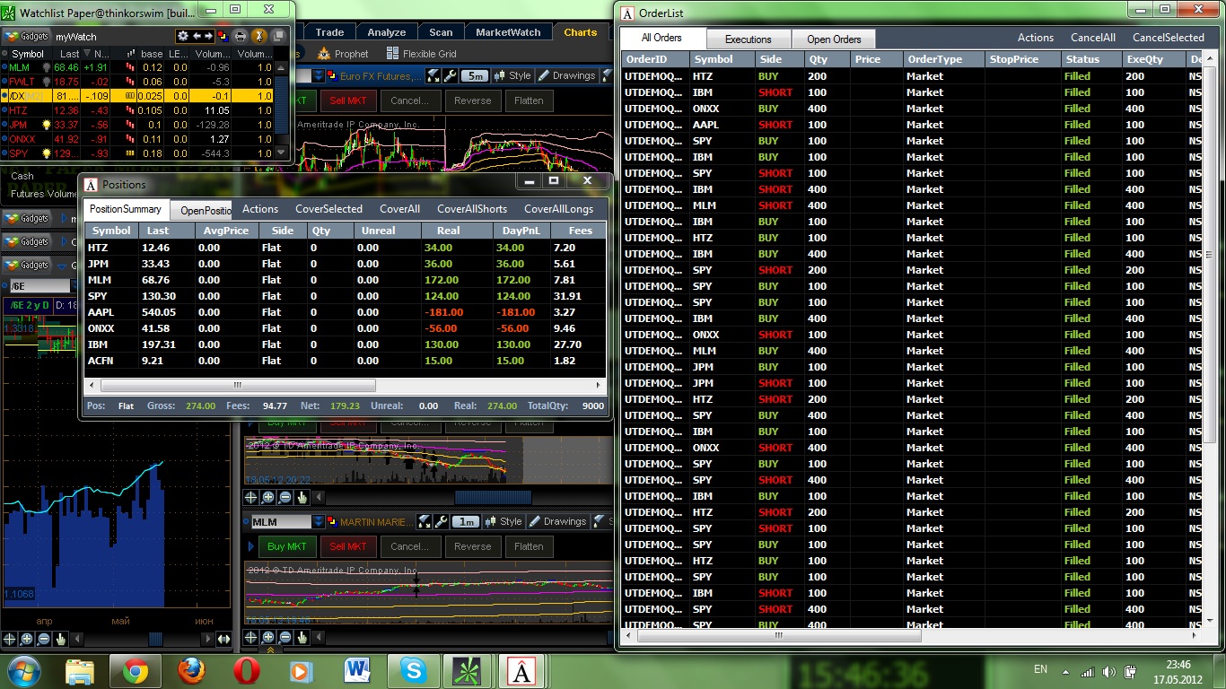Click the watchlist left arrow icon
This screenshot has width=1226, height=689.
197,36
